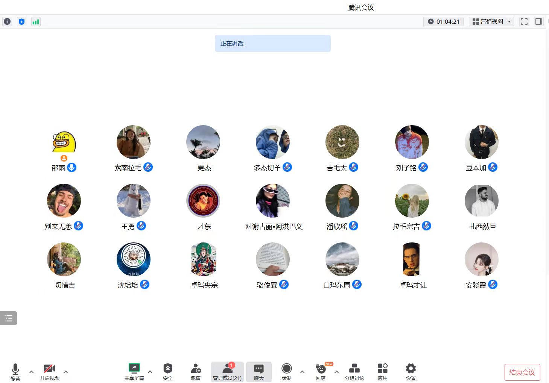The height and width of the screenshot is (383, 549).
Task: Open the network signal status icon
Action: pyautogui.click(x=36, y=22)
